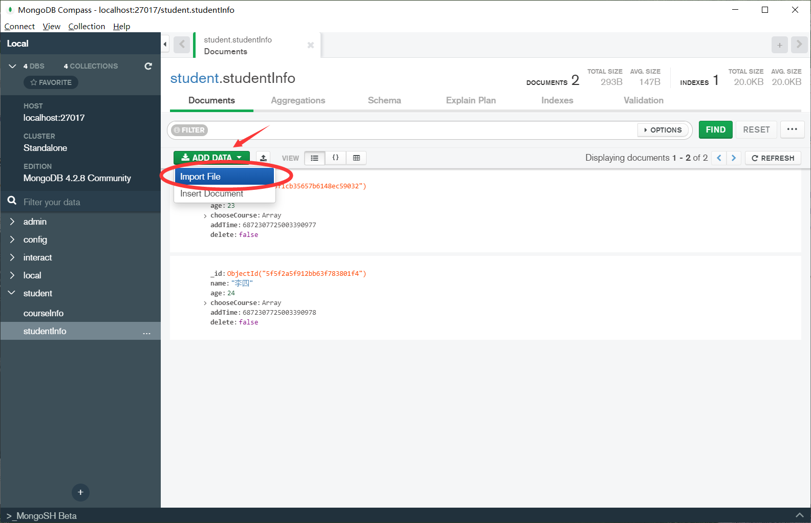811x523 pixels.
Task: Switch to JSON view
Action: point(335,158)
